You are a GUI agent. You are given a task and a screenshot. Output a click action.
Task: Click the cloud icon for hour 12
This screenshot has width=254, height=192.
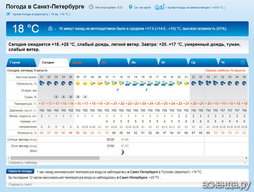point(121,83)
